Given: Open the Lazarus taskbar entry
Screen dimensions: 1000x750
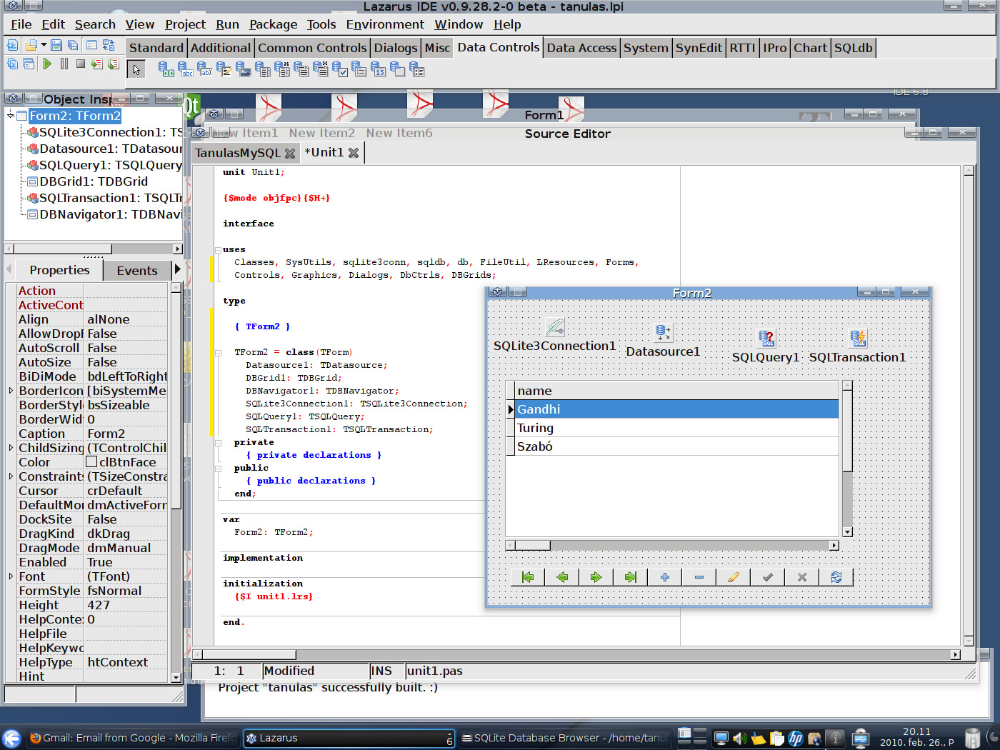Looking at the screenshot, I should click(x=349, y=738).
